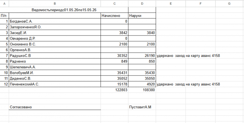244x123 pixels.
Task: Select the name cell ВолобуевМ.И.
Action: coord(55,73)
